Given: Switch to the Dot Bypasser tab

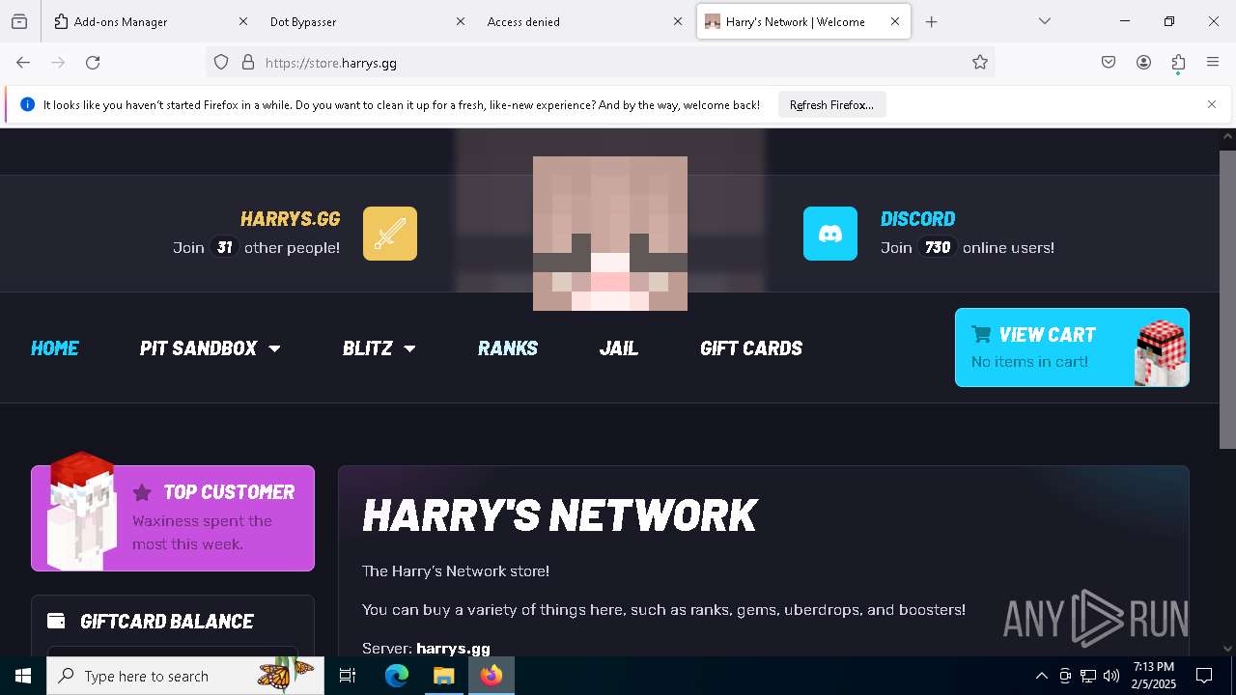Looking at the screenshot, I should coord(357,21).
